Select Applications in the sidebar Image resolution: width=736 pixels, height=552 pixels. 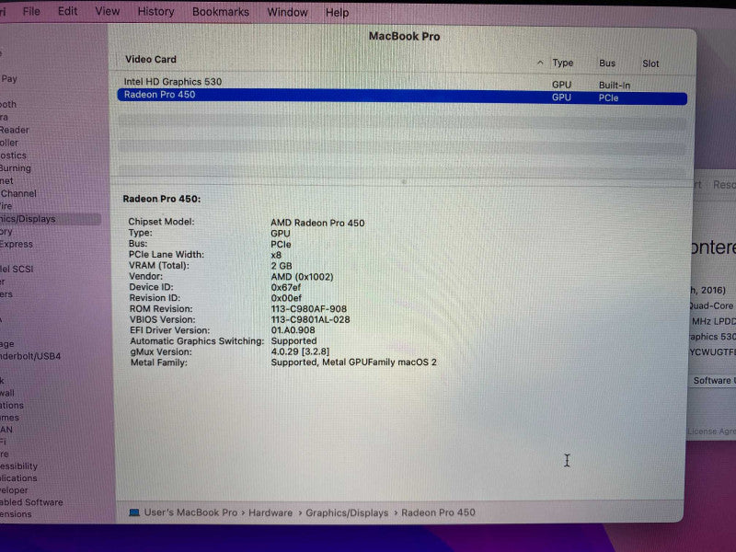pyautogui.click(x=18, y=478)
